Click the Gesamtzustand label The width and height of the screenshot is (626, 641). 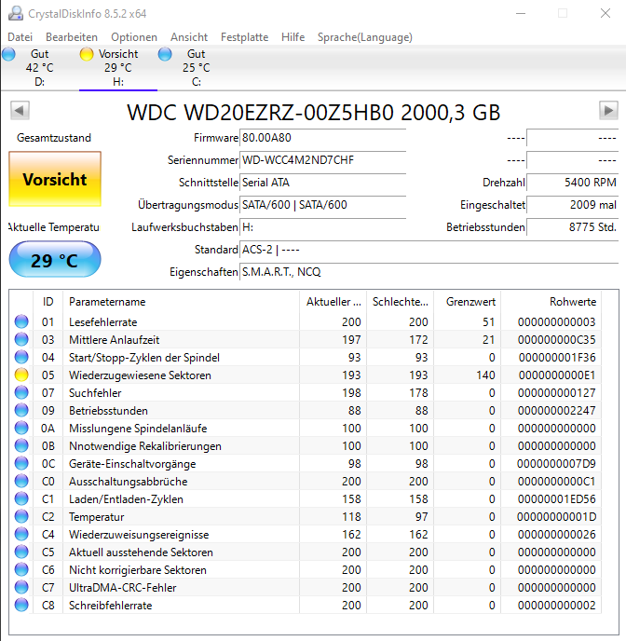point(54,138)
